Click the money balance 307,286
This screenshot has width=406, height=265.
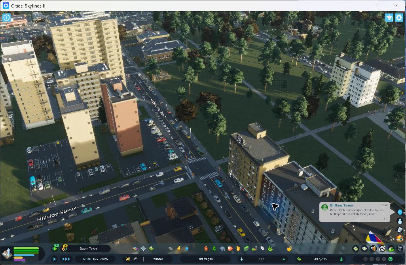click(320, 259)
